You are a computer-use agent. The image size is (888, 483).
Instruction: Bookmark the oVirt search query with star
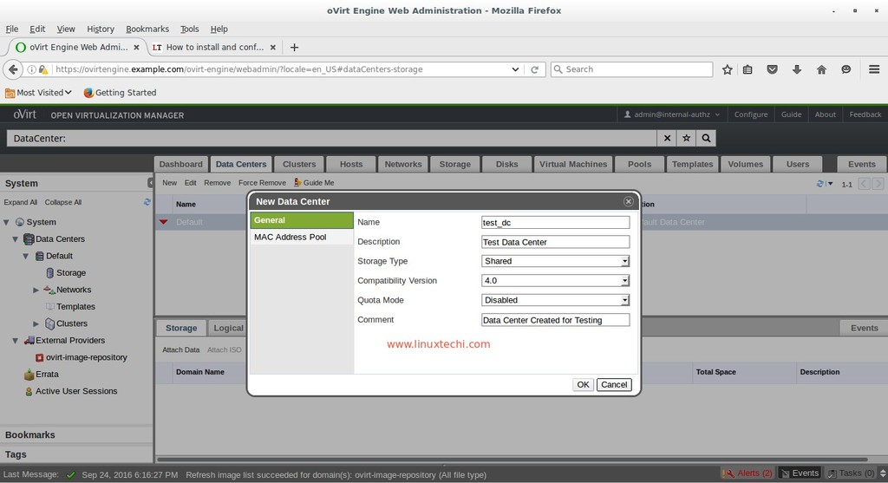point(687,138)
